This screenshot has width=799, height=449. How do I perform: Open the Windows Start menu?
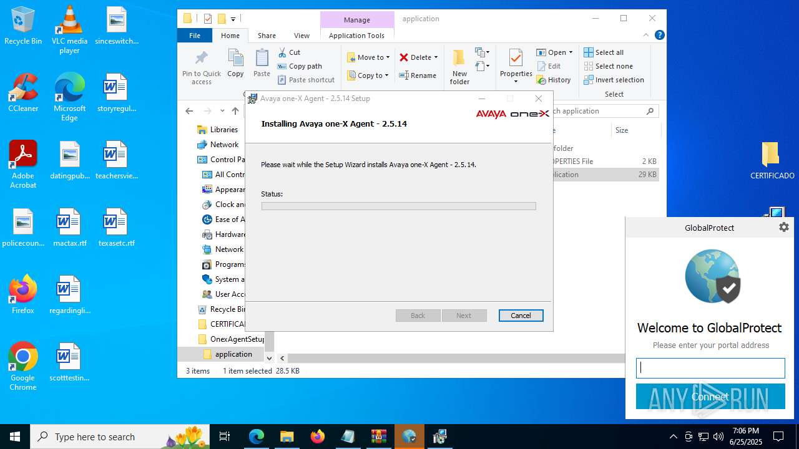coord(15,437)
